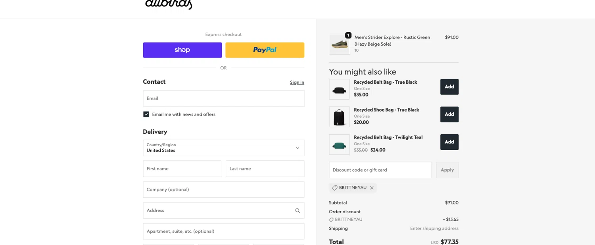Focus the Email input field
The image size is (595, 245).
(x=223, y=98)
